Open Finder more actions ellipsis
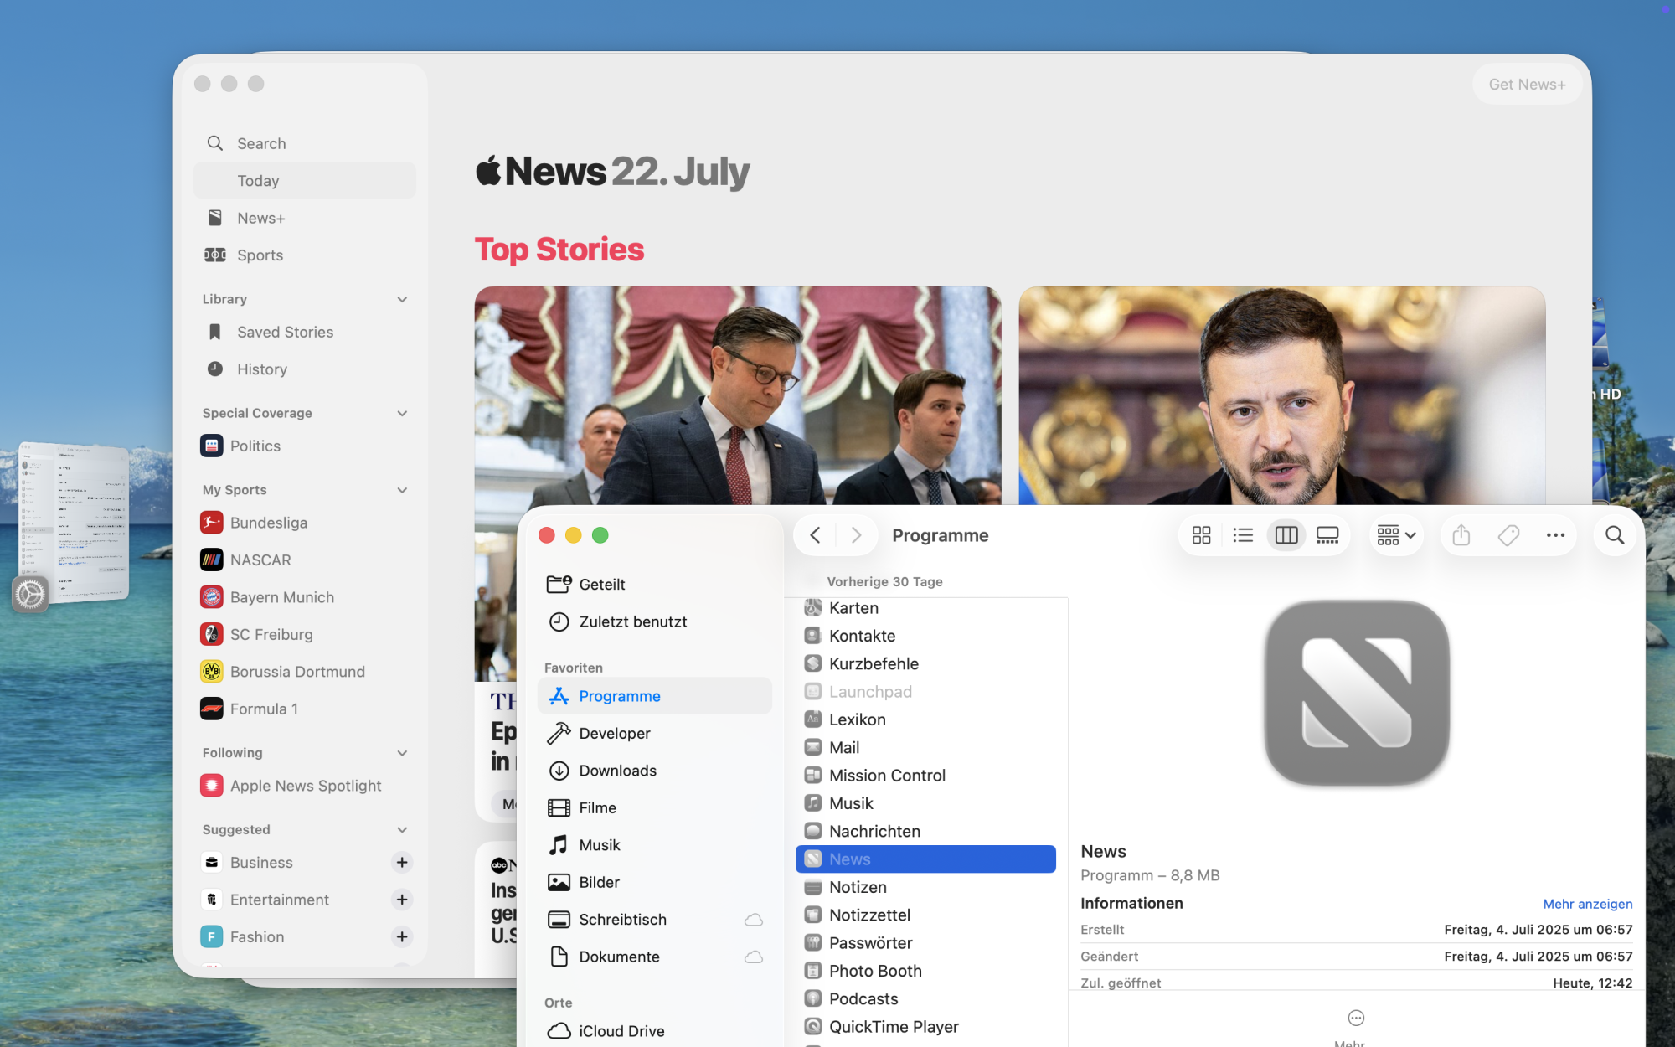1675x1047 pixels. pos(1555,535)
